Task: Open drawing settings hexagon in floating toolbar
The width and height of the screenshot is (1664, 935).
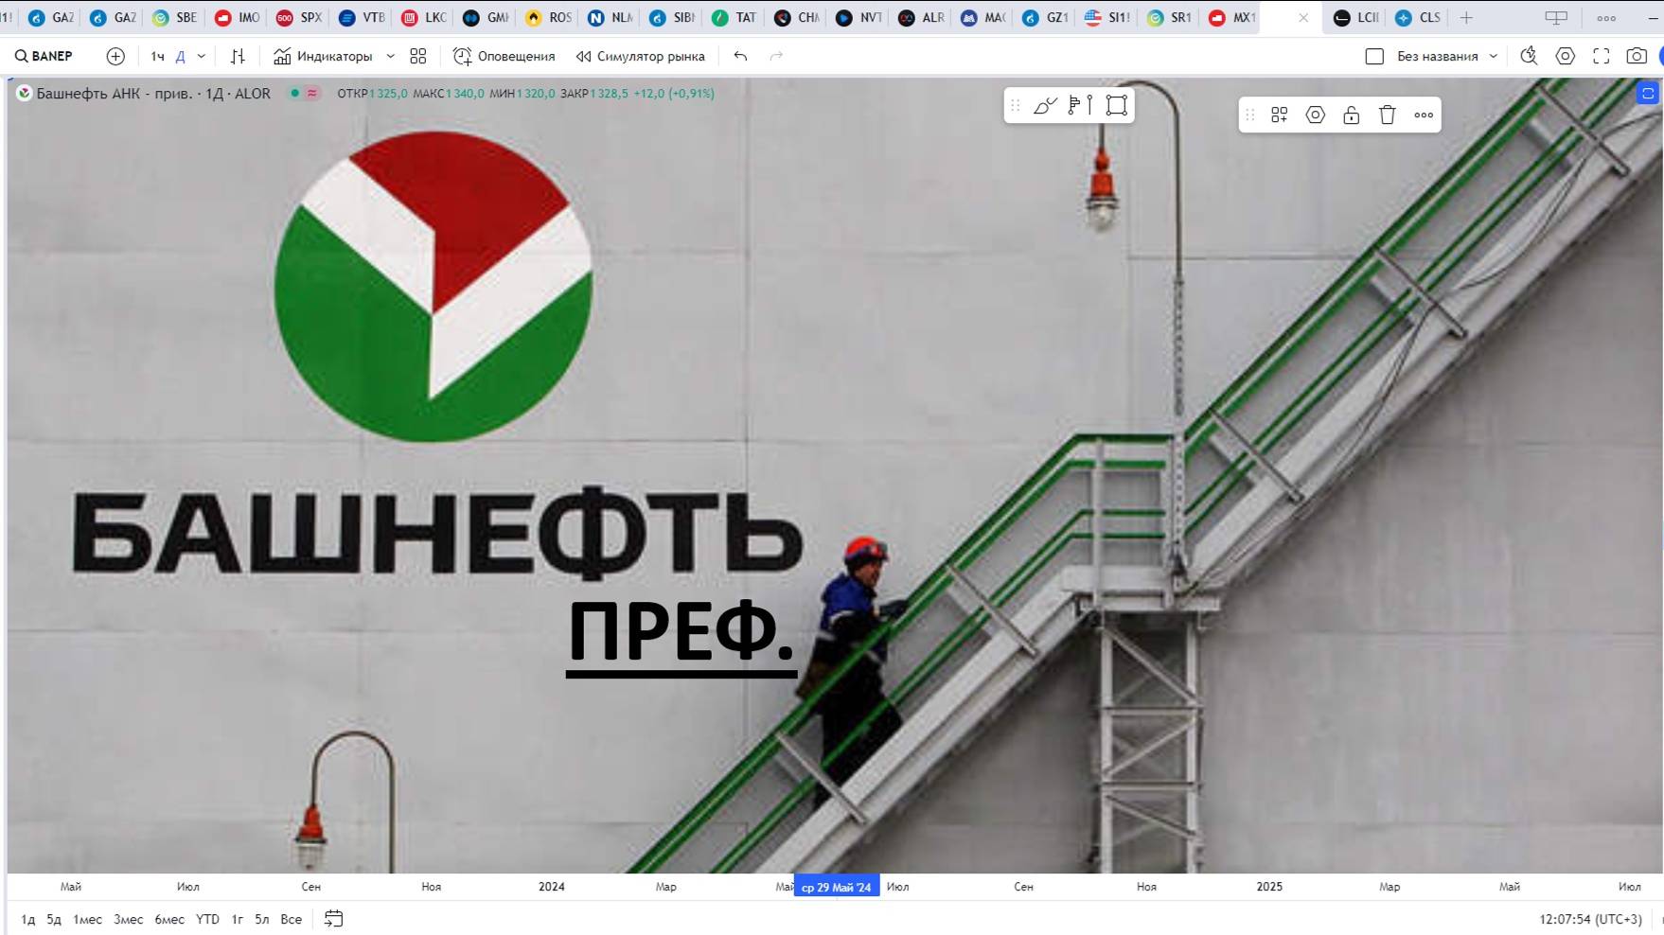Action: point(1315,115)
